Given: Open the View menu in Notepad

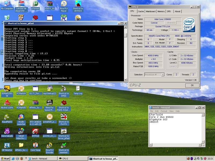Looking at the screenshot, I should pos(171,111).
